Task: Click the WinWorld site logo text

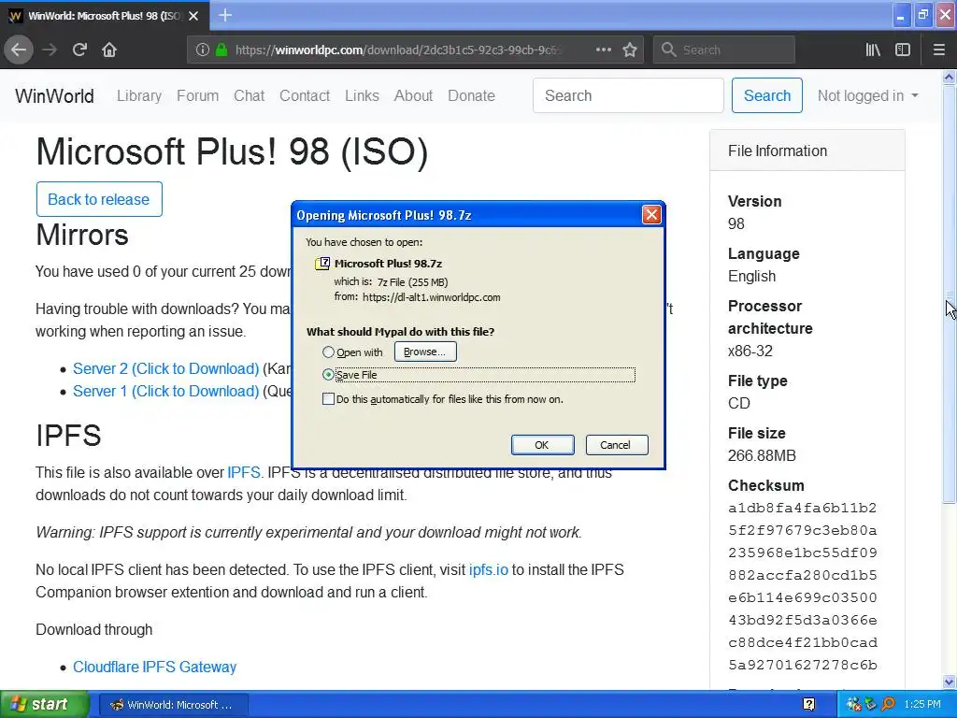Action: click(54, 96)
